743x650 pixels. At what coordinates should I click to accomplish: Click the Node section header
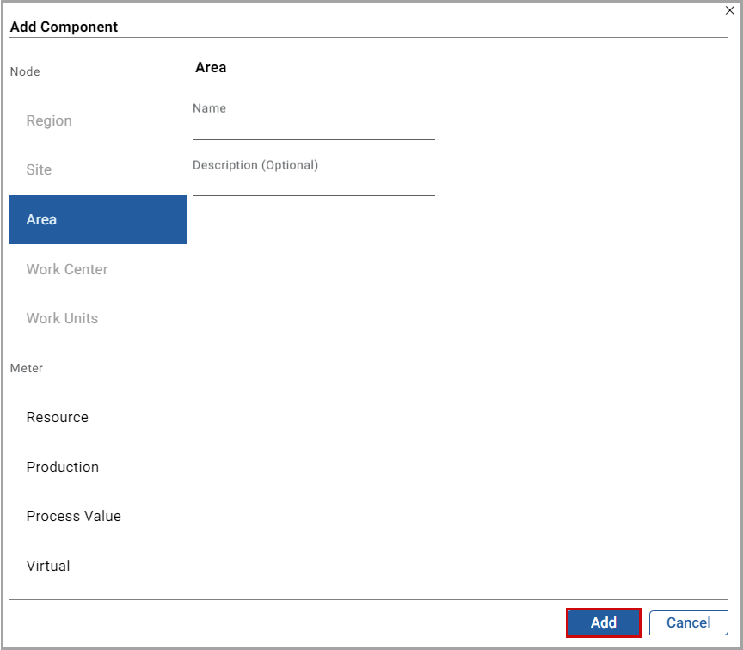tap(25, 71)
